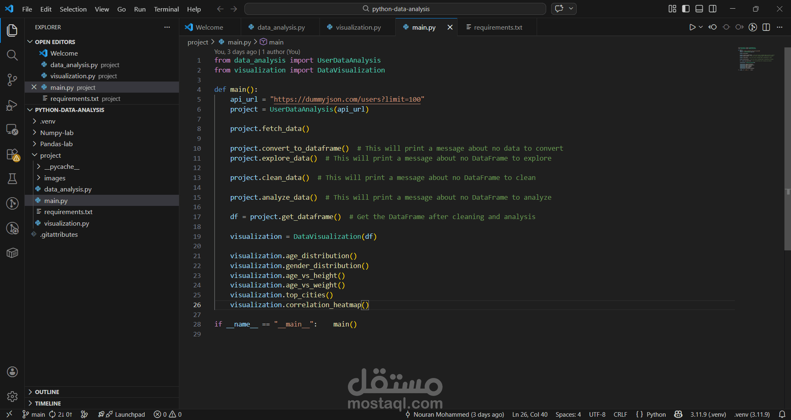Click Open Changes icon in editor toolbar

(x=713, y=27)
